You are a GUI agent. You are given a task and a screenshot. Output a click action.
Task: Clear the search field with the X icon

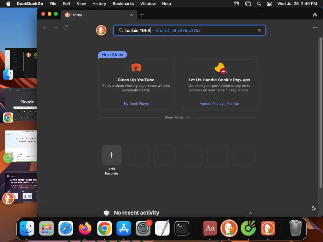click(259, 30)
